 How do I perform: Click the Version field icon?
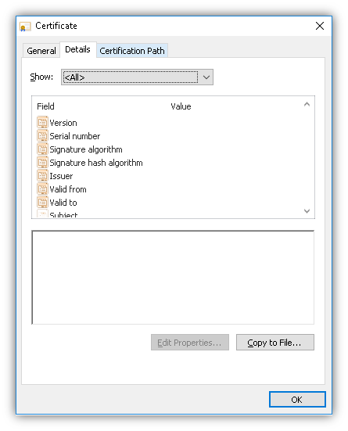coord(42,122)
